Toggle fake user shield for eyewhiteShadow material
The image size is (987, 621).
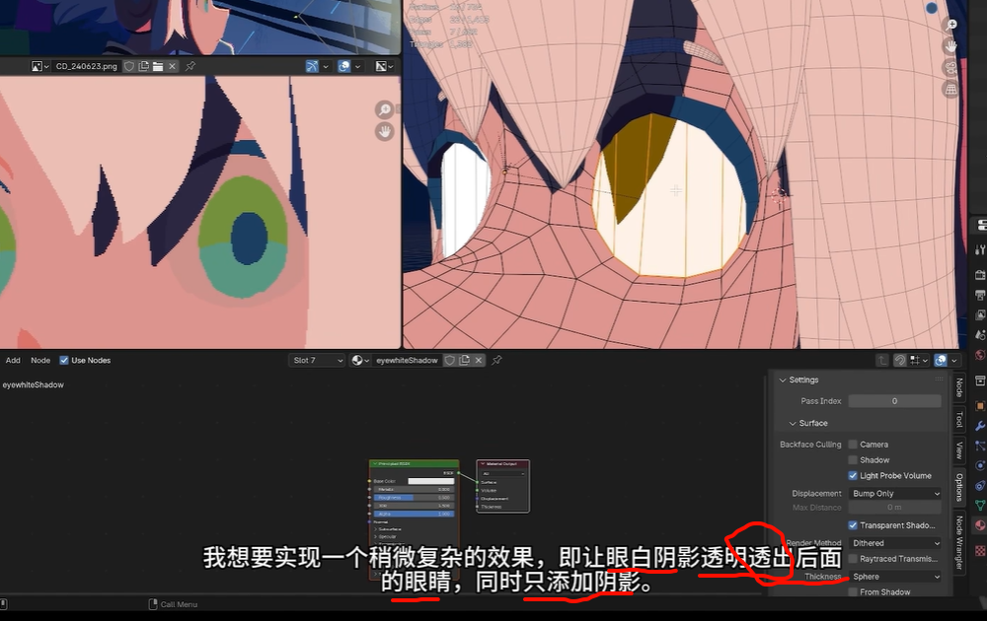point(449,360)
